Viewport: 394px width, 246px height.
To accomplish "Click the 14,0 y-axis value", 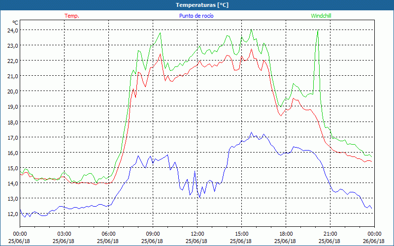I will [13, 183].
